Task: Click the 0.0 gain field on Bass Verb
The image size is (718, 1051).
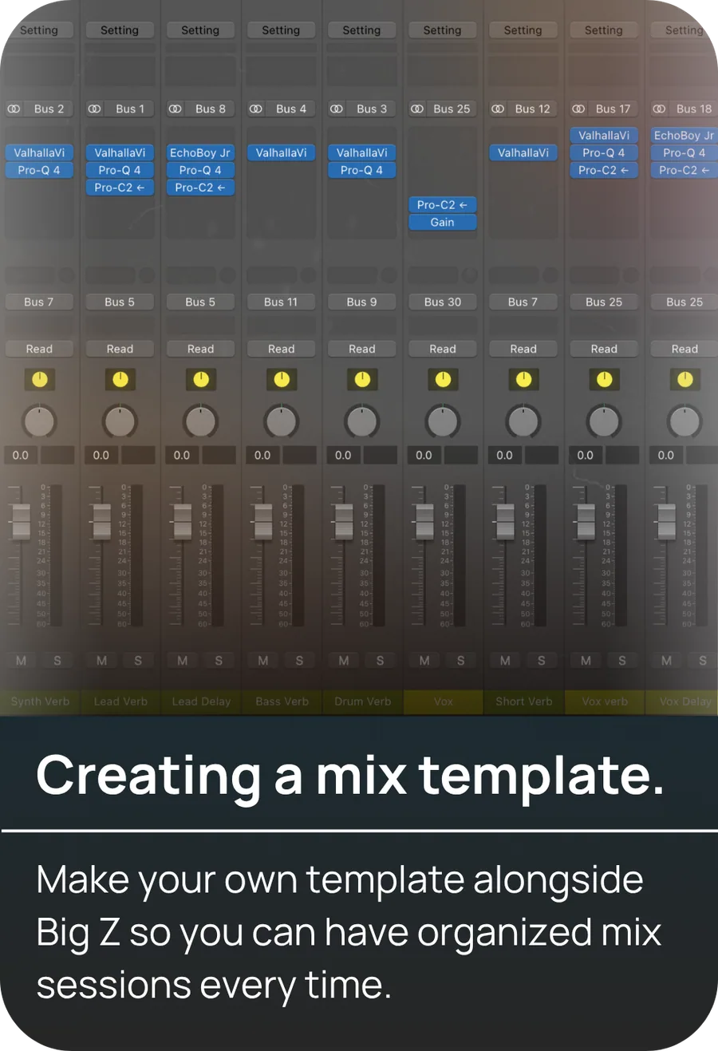Action: tap(262, 455)
